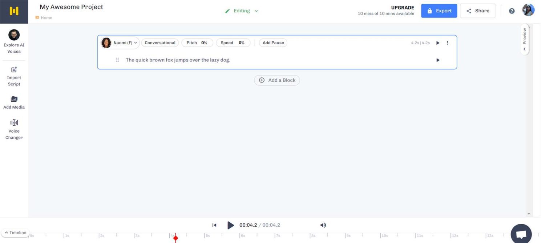Click the help question mark icon
Viewport: 558px width, 243px height.
coord(511,11)
